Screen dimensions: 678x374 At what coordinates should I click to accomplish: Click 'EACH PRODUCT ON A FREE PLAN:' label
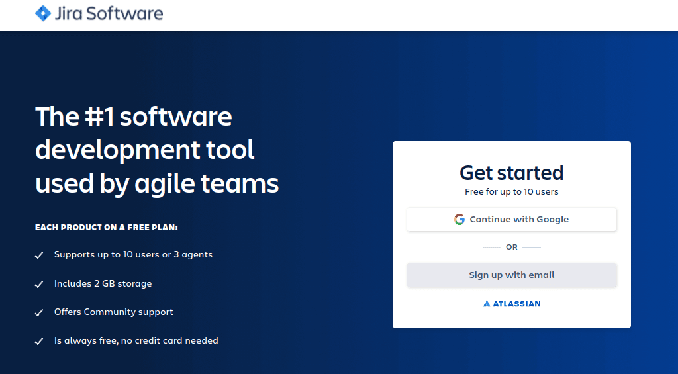click(x=107, y=228)
